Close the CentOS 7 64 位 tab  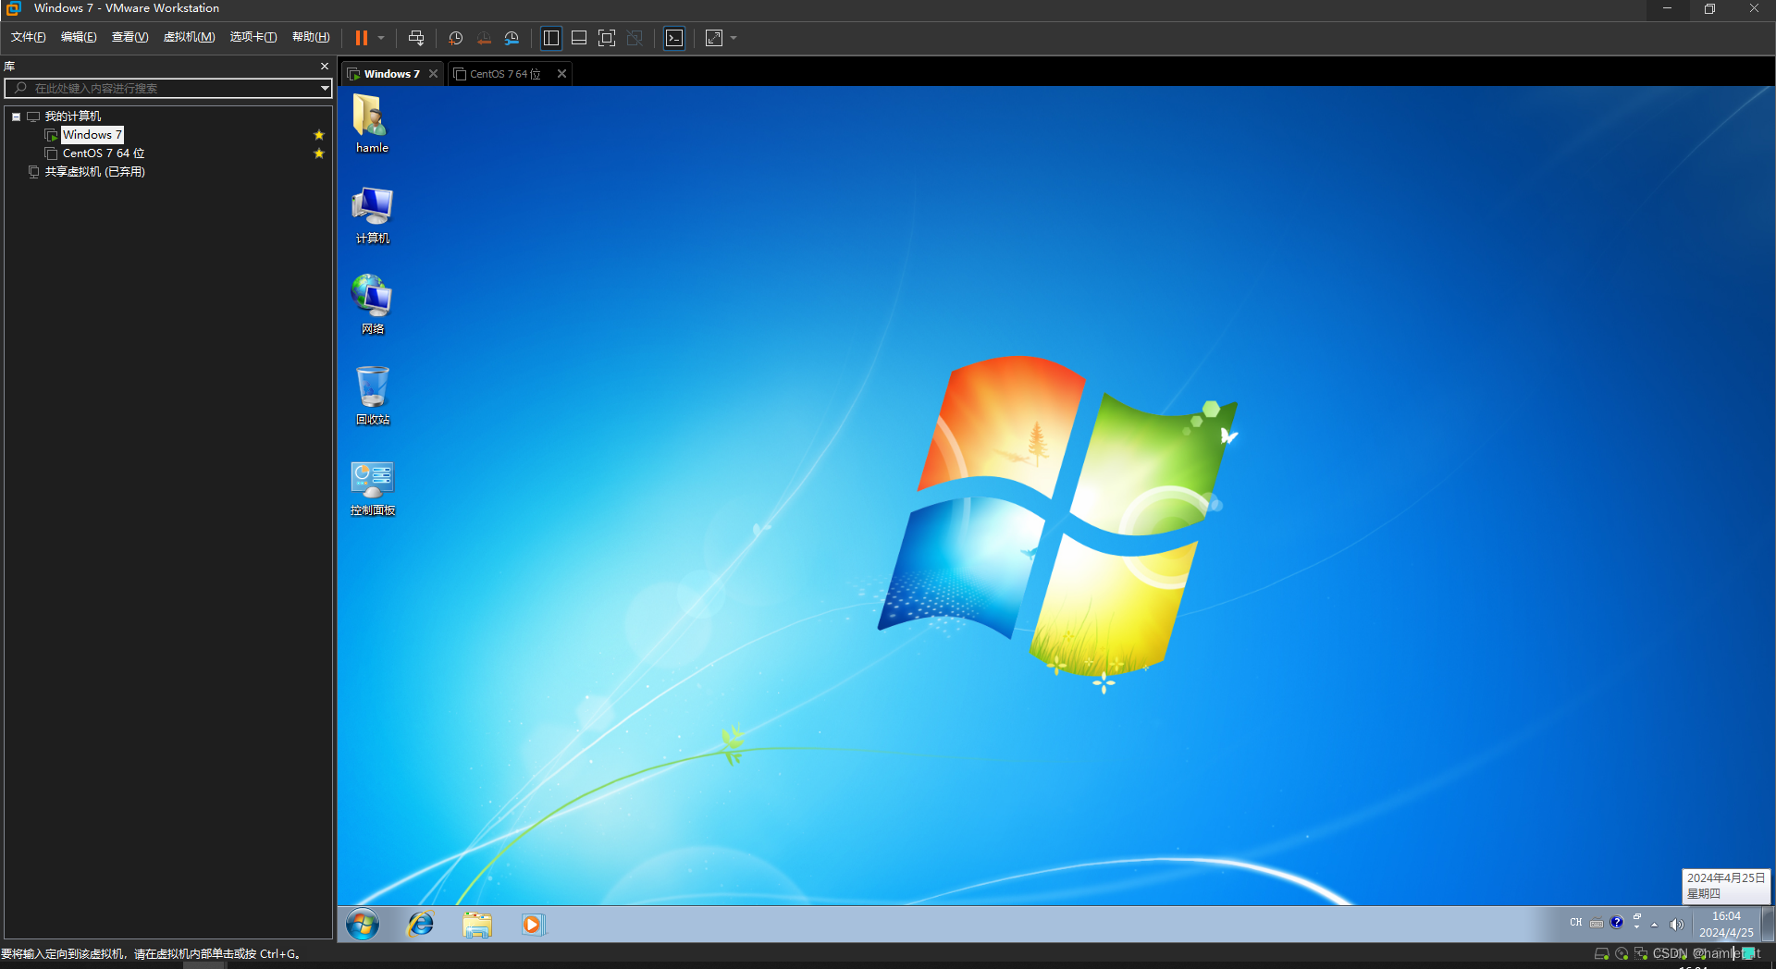click(x=561, y=74)
